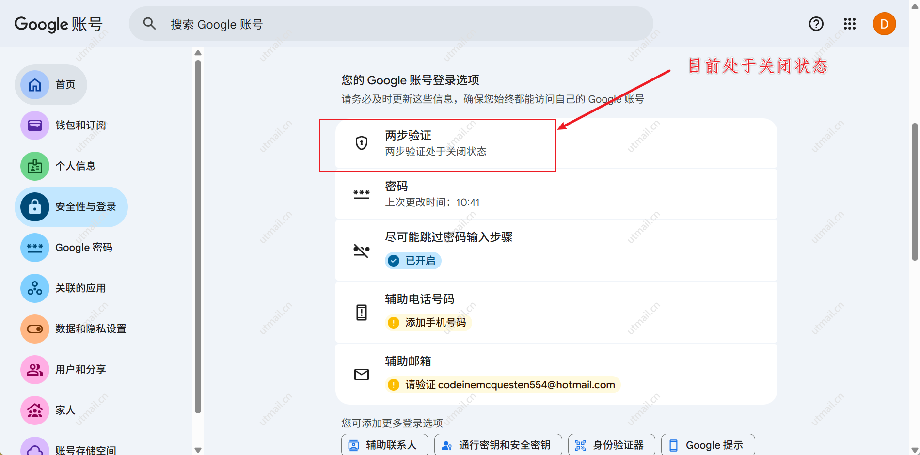Image resolution: width=920 pixels, height=455 pixels.
Task: Click the 密码 asterisks icon
Action: [362, 194]
